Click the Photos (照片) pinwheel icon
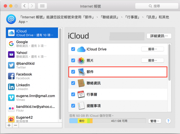180x134 pixels. point(81,60)
